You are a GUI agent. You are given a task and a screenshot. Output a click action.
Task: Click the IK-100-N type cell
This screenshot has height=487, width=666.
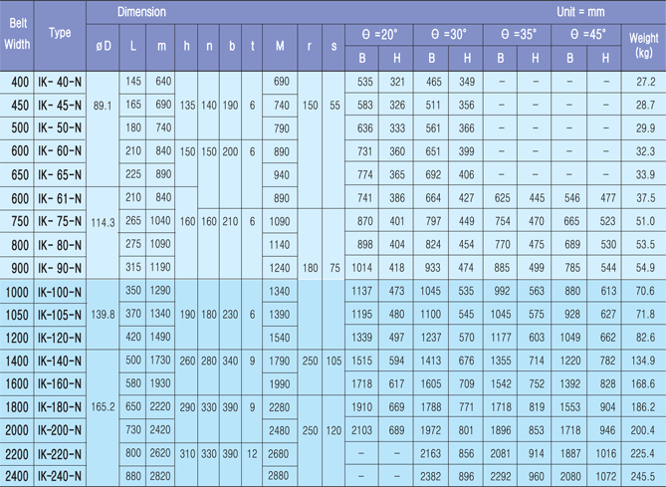click(61, 291)
